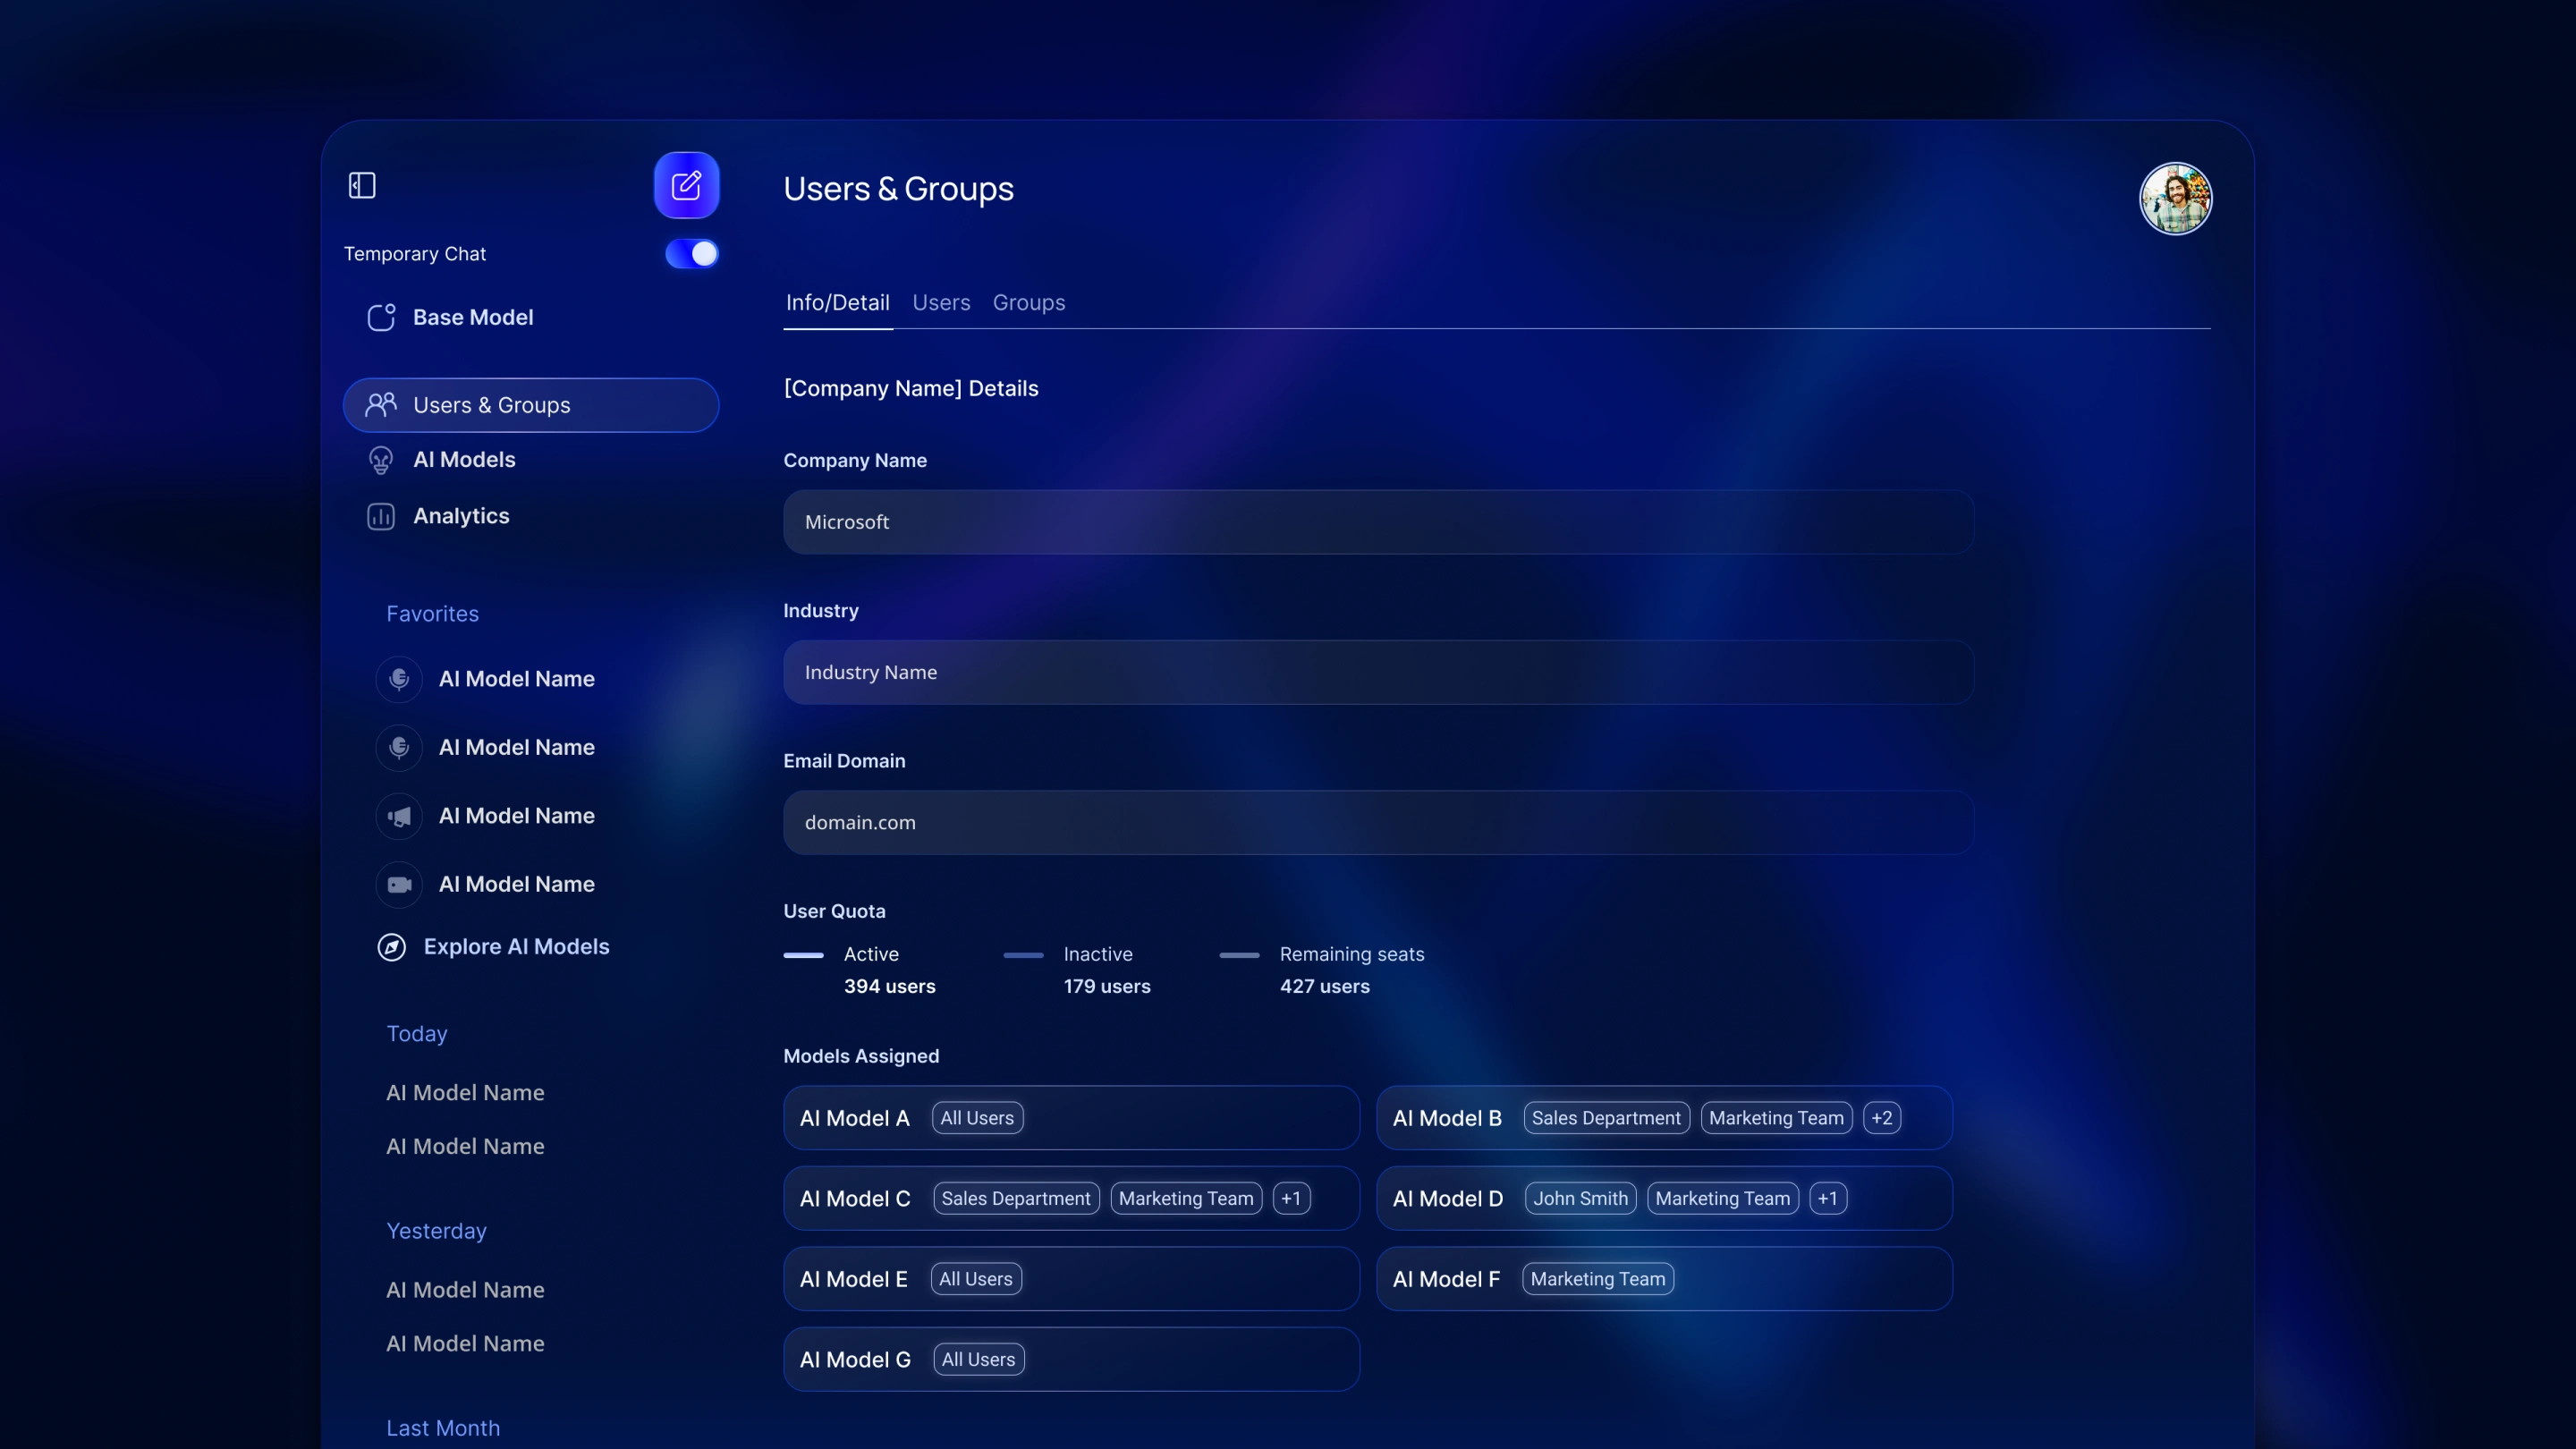Click the Company Name input field

tap(1378, 522)
